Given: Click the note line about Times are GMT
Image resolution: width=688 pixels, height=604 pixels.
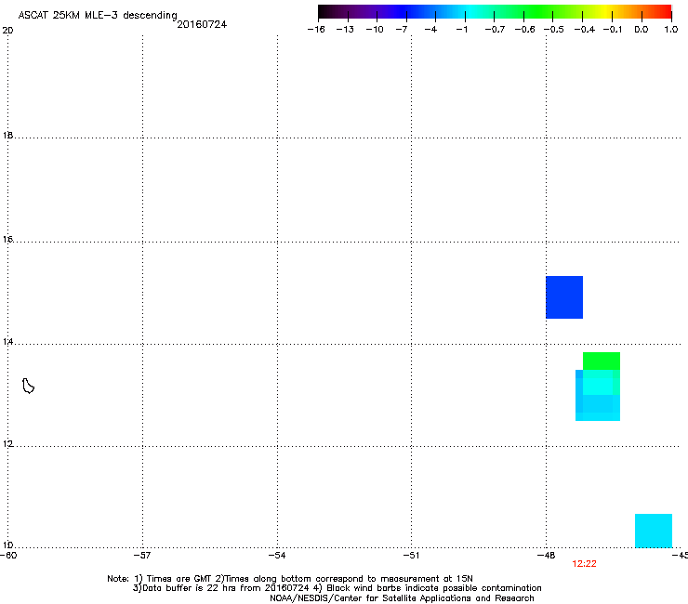Looking at the screenshot, I should click(x=290, y=579).
